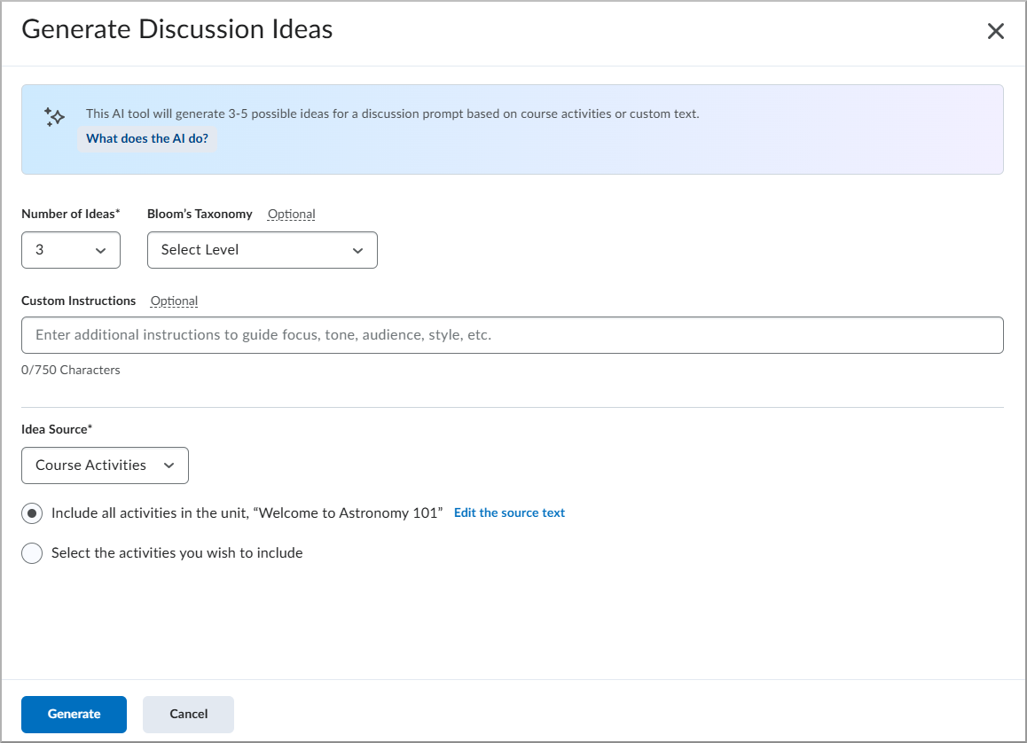
Task: Click the Generate button
Action: click(74, 714)
